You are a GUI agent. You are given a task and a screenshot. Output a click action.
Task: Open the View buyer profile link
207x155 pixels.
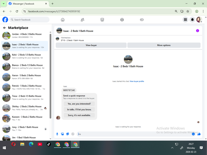137,81
